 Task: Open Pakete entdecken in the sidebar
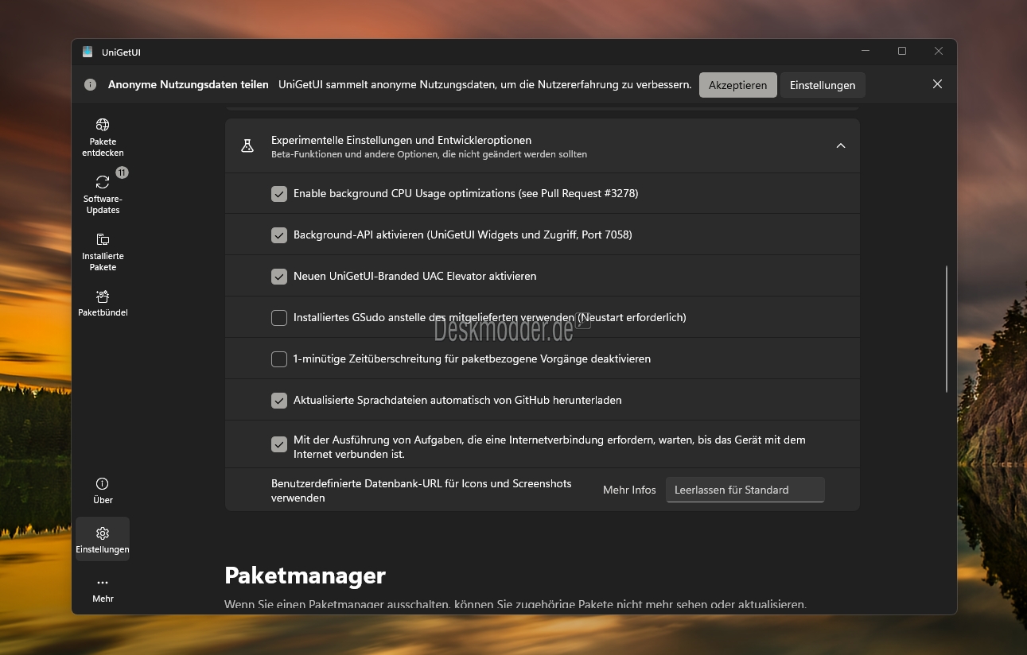click(x=103, y=137)
